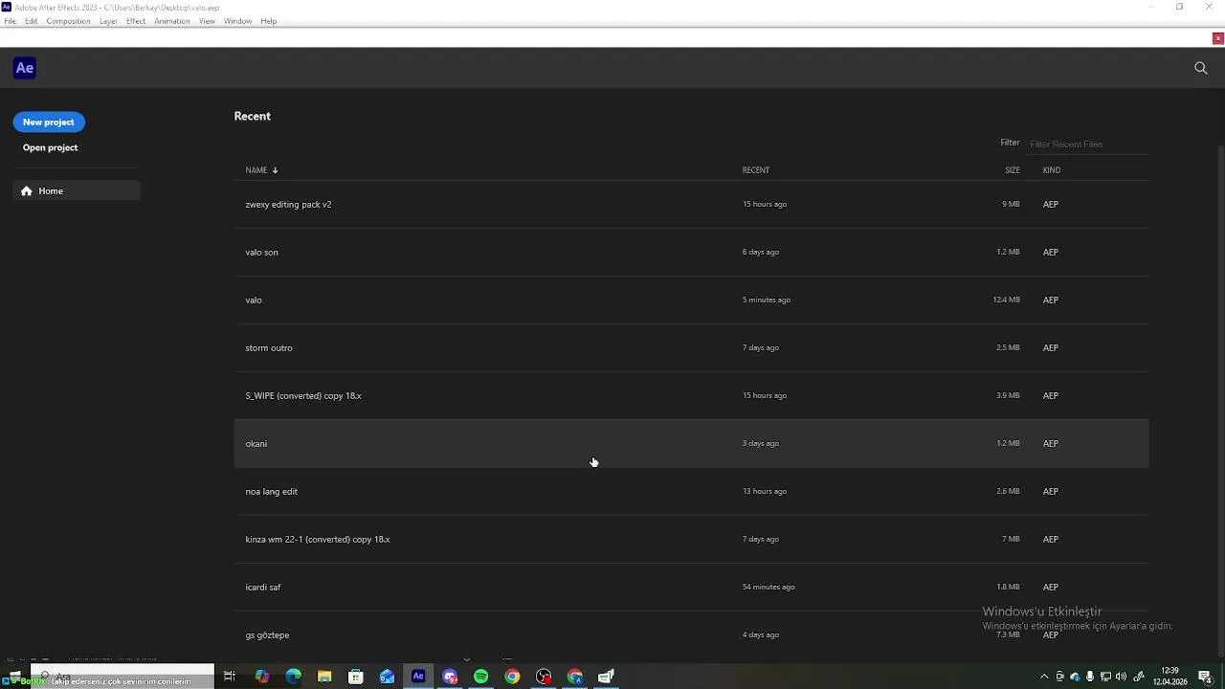Open S_WIPE (converted) copy 18.x project

(x=691, y=395)
